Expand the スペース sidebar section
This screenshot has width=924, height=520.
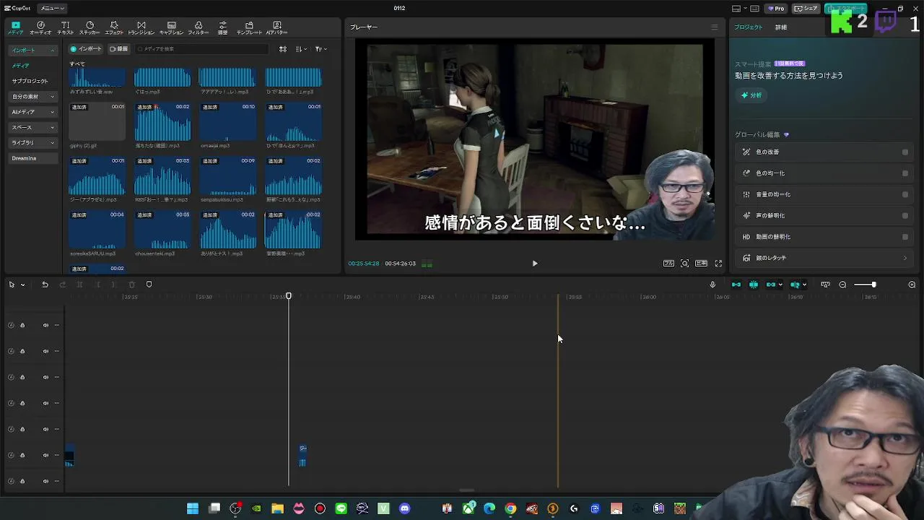pyautogui.click(x=34, y=127)
